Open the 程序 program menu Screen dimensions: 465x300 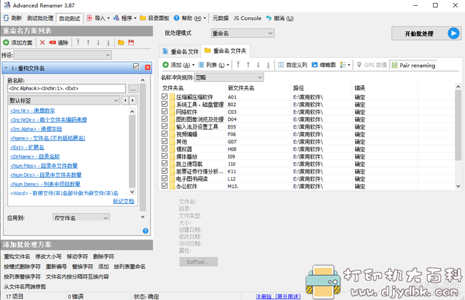tap(125, 18)
